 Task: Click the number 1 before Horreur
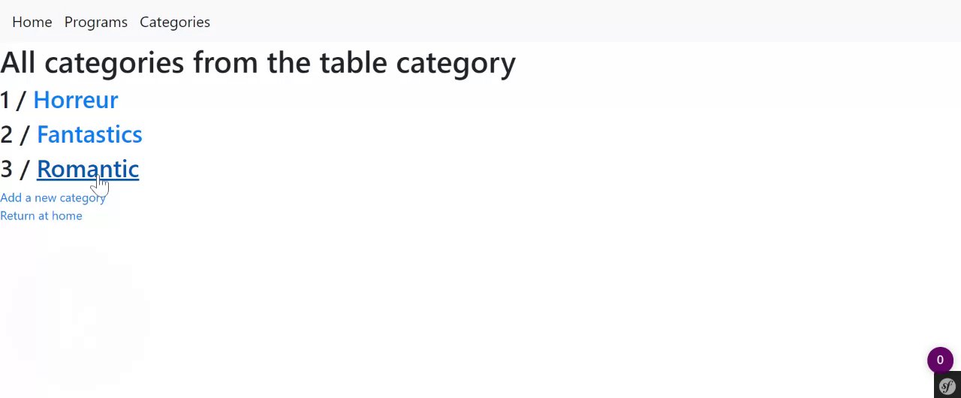(x=6, y=100)
